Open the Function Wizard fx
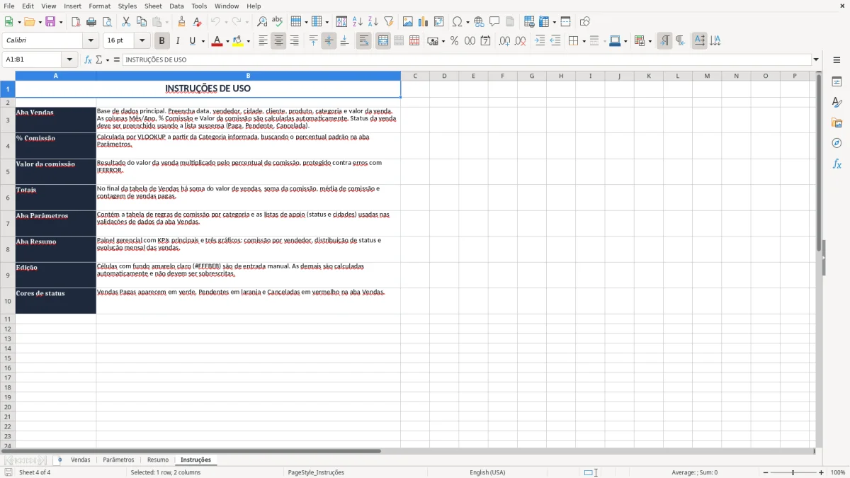The height and width of the screenshot is (478, 850). click(x=88, y=60)
